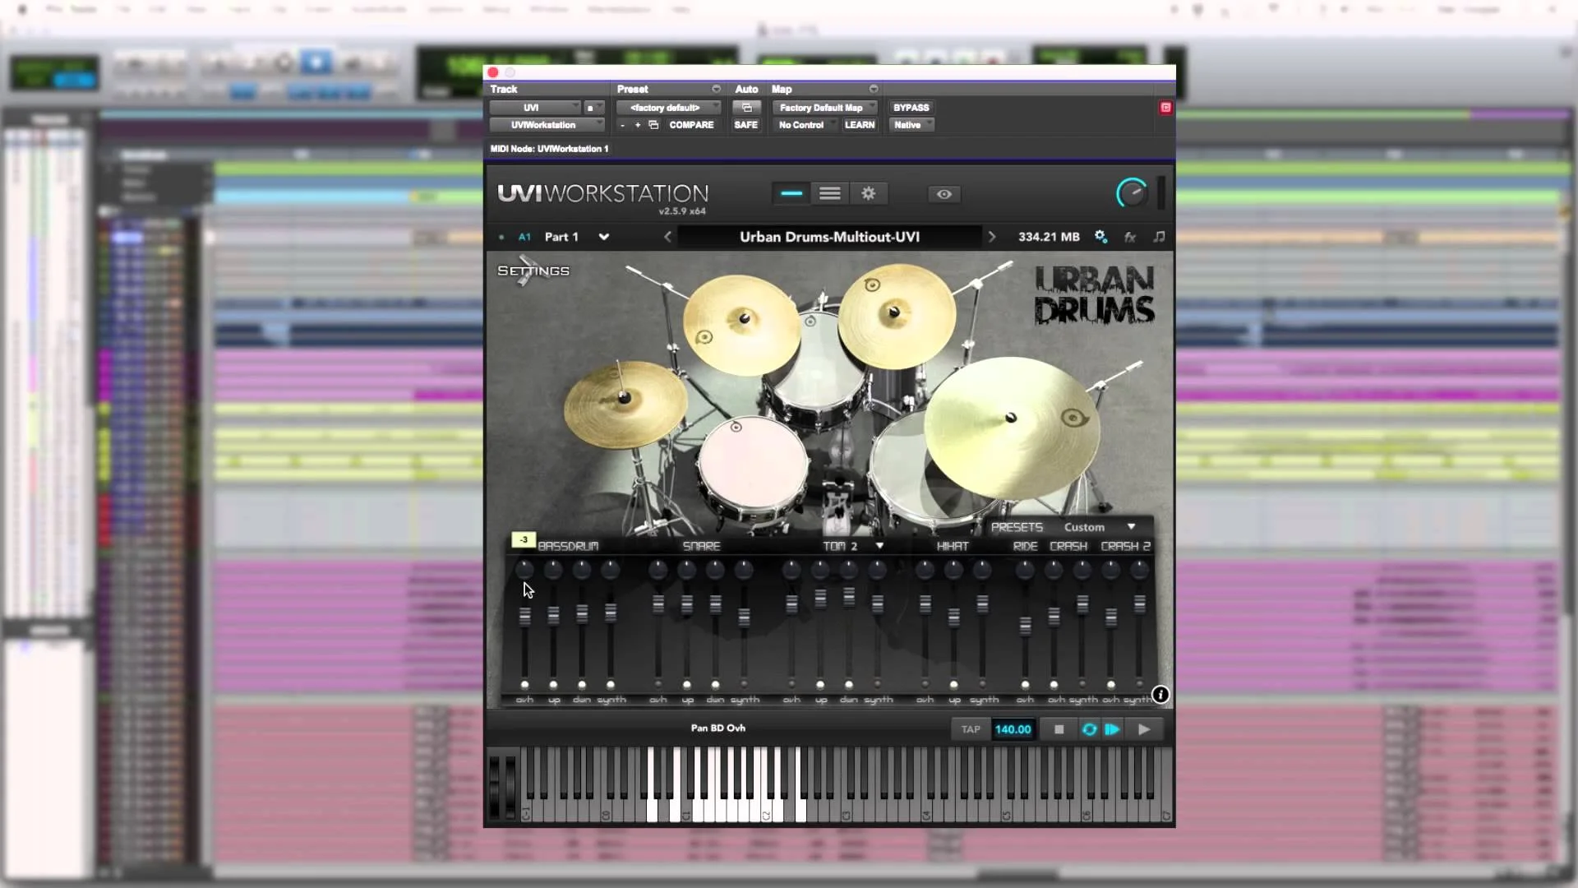Click the 140.00 tempo field

tap(1013, 729)
